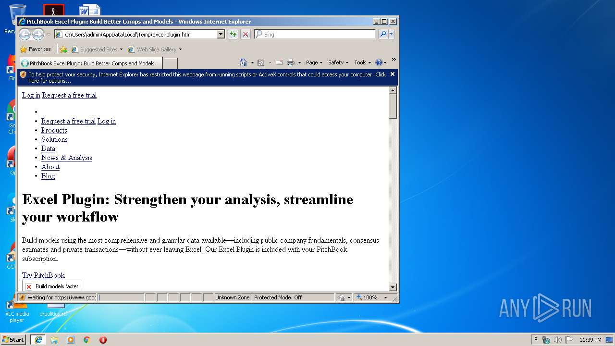This screenshot has height=346, width=615.
Task: Open the Safety menu
Action: (338, 62)
